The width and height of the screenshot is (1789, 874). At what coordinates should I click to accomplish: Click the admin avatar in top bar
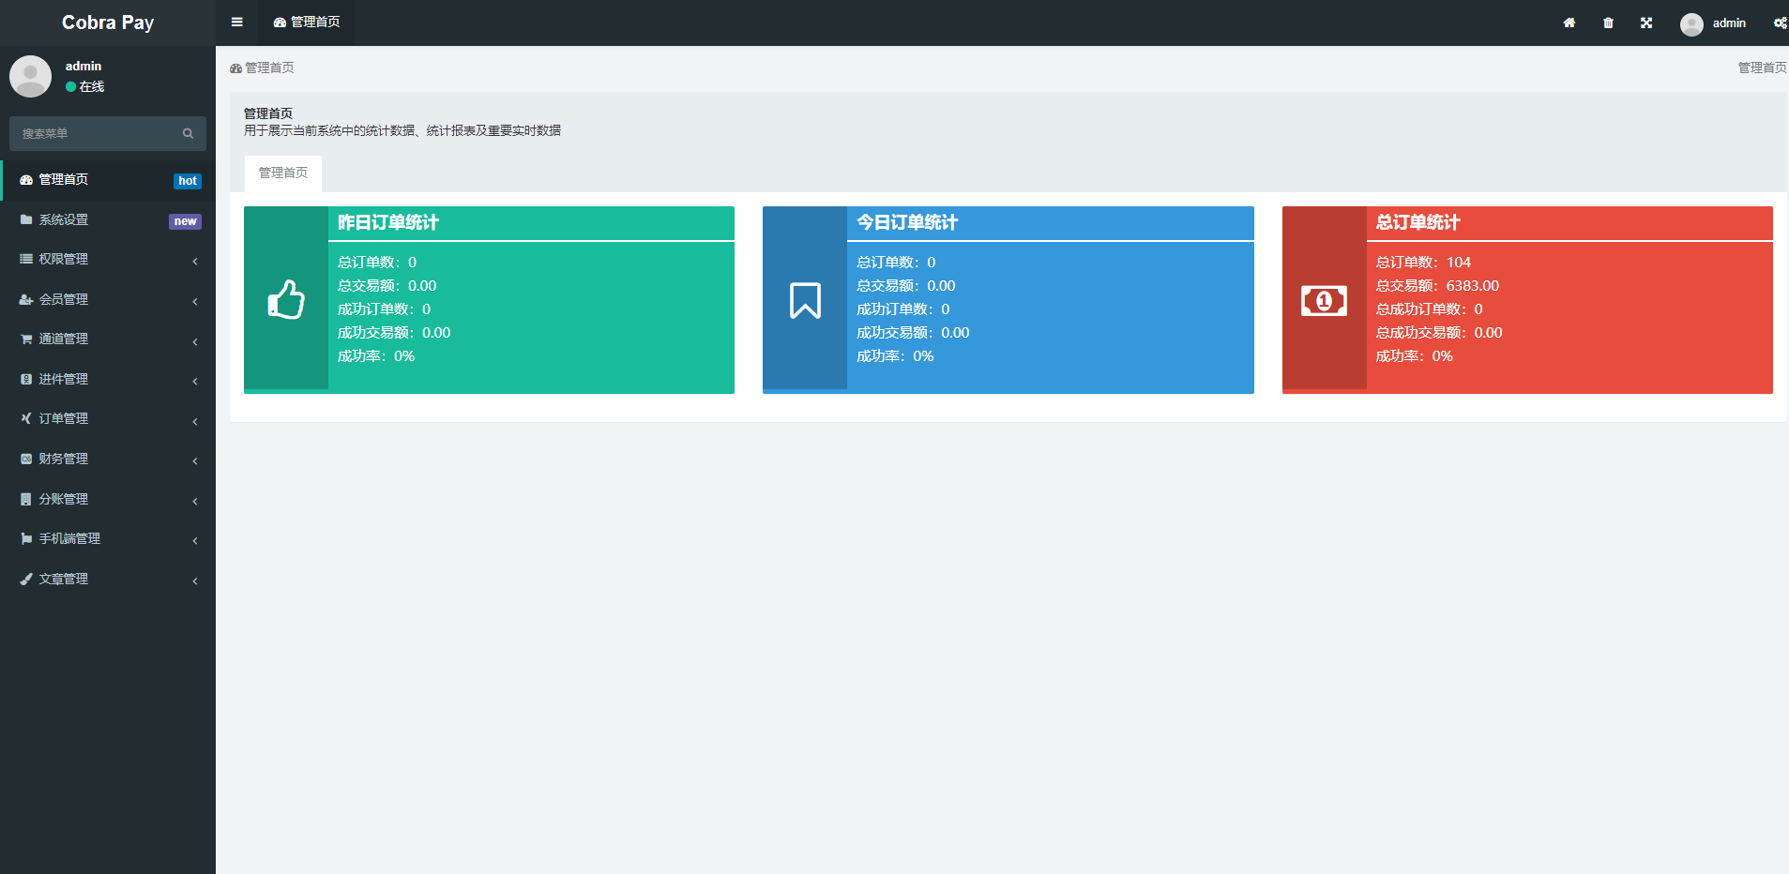tap(1691, 23)
